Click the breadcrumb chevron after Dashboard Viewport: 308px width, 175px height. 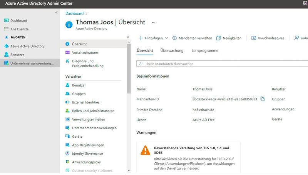[86, 13]
